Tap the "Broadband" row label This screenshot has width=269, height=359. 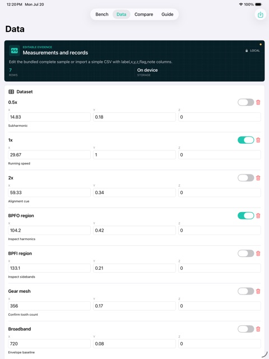20,329
